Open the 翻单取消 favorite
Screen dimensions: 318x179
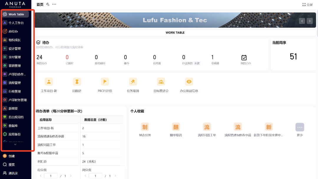176,127
